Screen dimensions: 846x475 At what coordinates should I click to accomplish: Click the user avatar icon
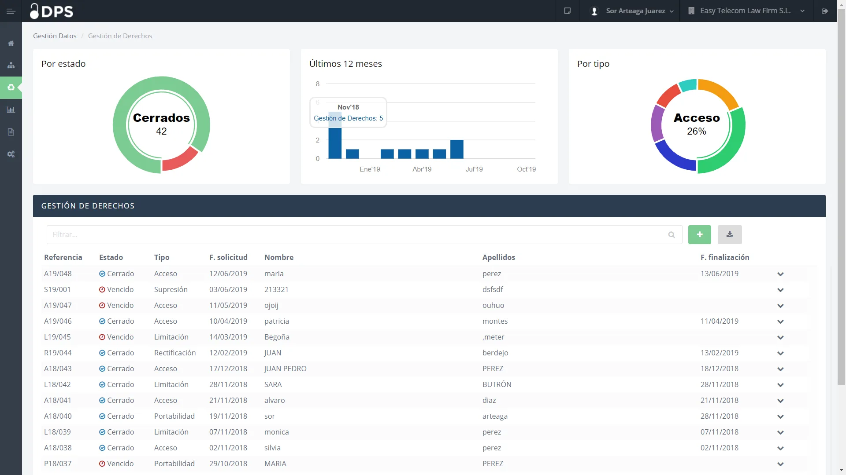click(594, 11)
